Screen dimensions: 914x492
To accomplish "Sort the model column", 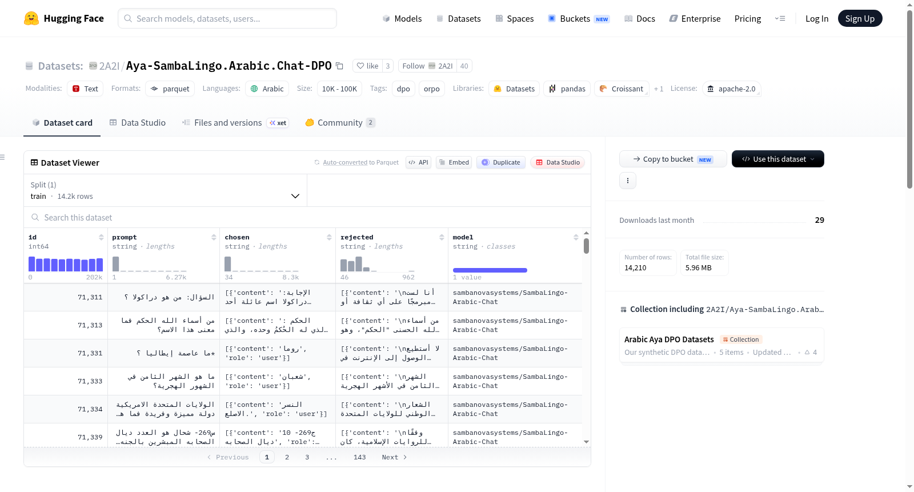I will tap(576, 237).
